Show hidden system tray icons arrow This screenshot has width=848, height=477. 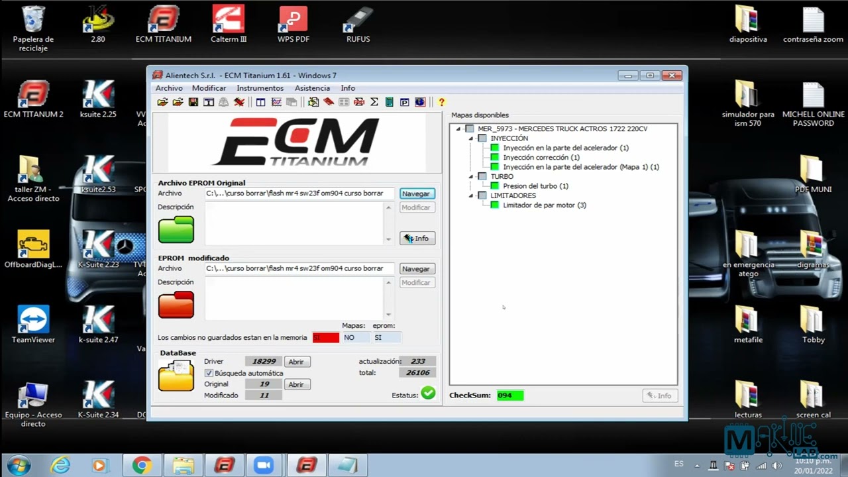(x=698, y=465)
